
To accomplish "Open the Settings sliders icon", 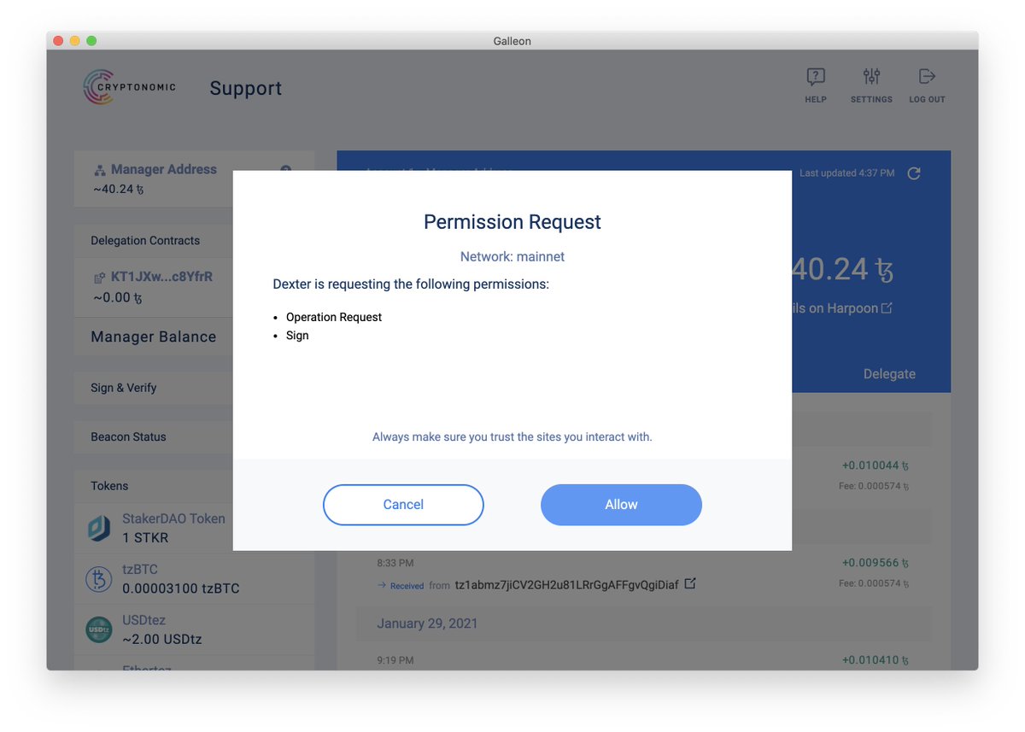I will pyautogui.click(x=871, y=77).
